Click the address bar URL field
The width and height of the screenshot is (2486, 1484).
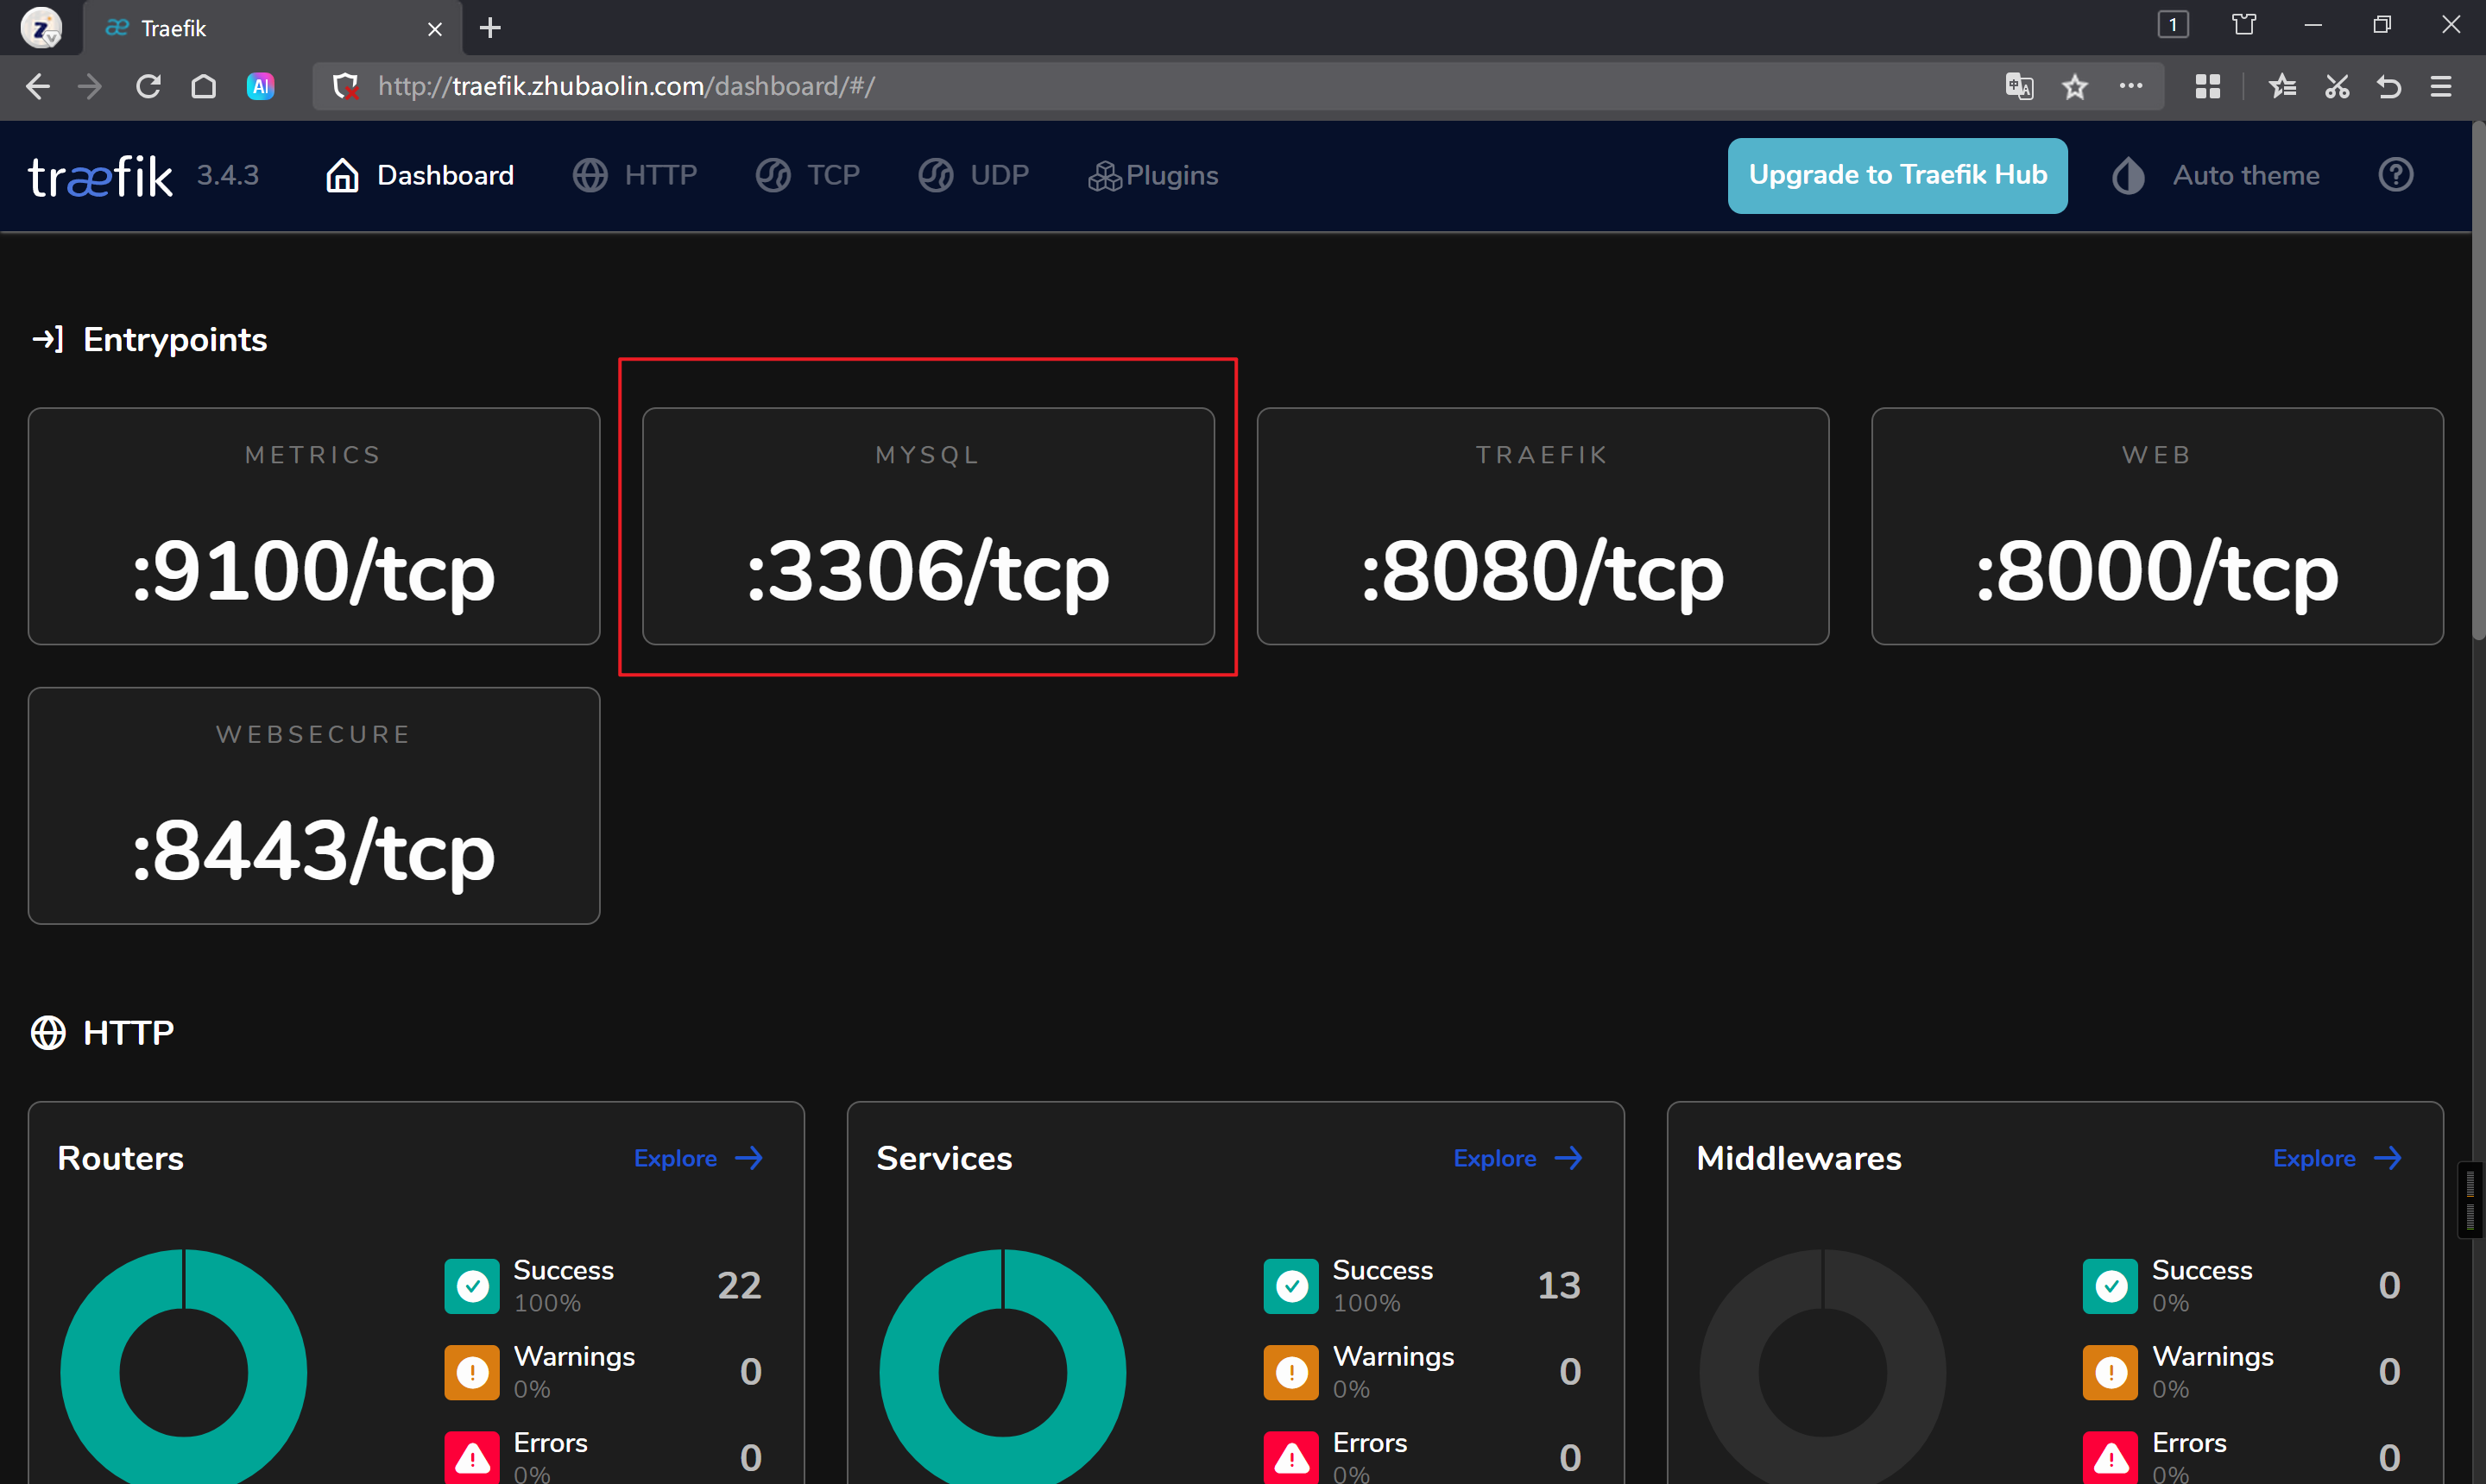pyautogui.click(x=1101, y=87)
